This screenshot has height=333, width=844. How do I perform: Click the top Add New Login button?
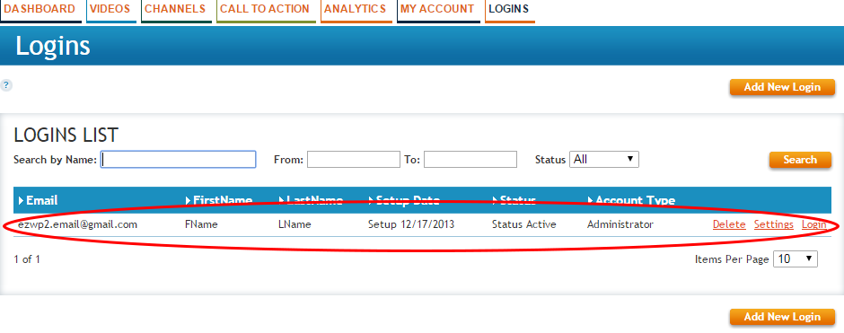coord(782,87)
